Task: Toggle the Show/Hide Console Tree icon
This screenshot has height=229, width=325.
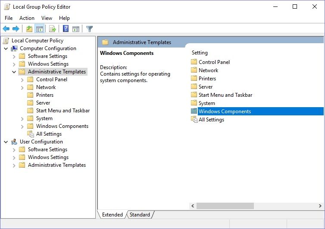Action: (x=39, y=29)
